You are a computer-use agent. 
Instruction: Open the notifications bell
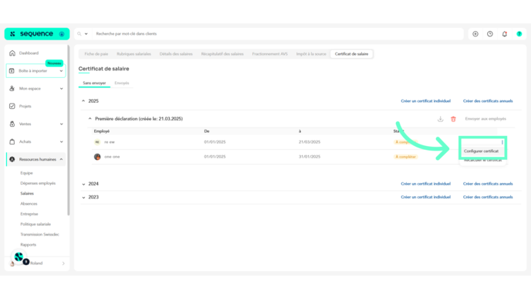504,34
